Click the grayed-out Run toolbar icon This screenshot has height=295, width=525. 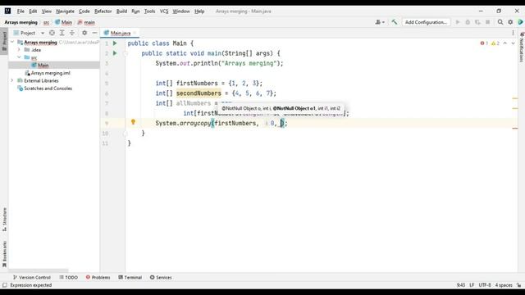pos(458,22)
